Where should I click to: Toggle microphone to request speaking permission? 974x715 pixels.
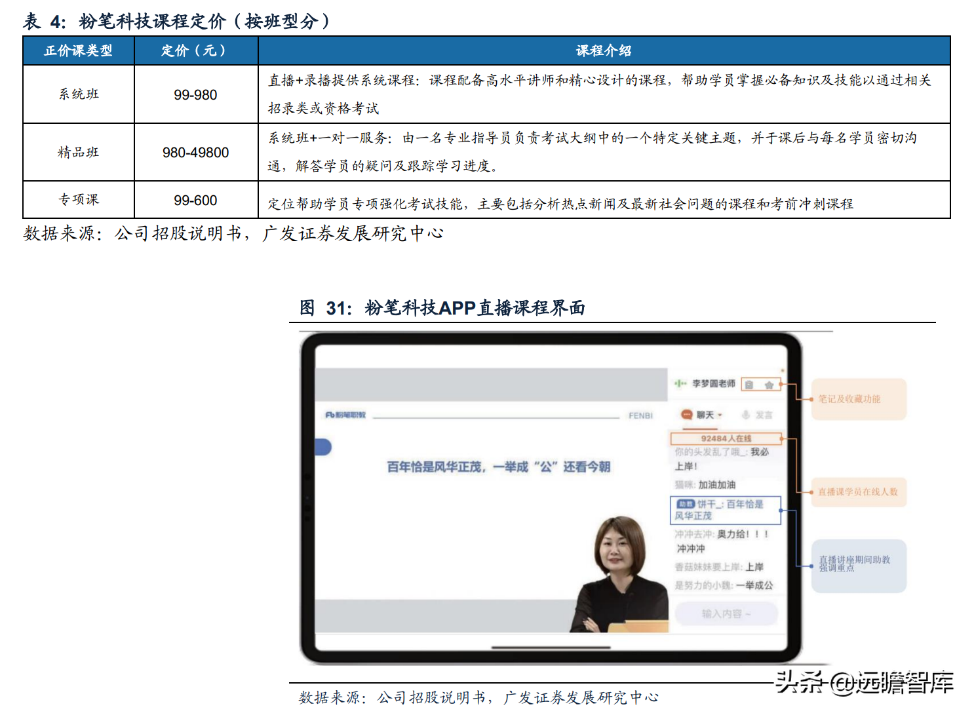(x=746, y=415)
